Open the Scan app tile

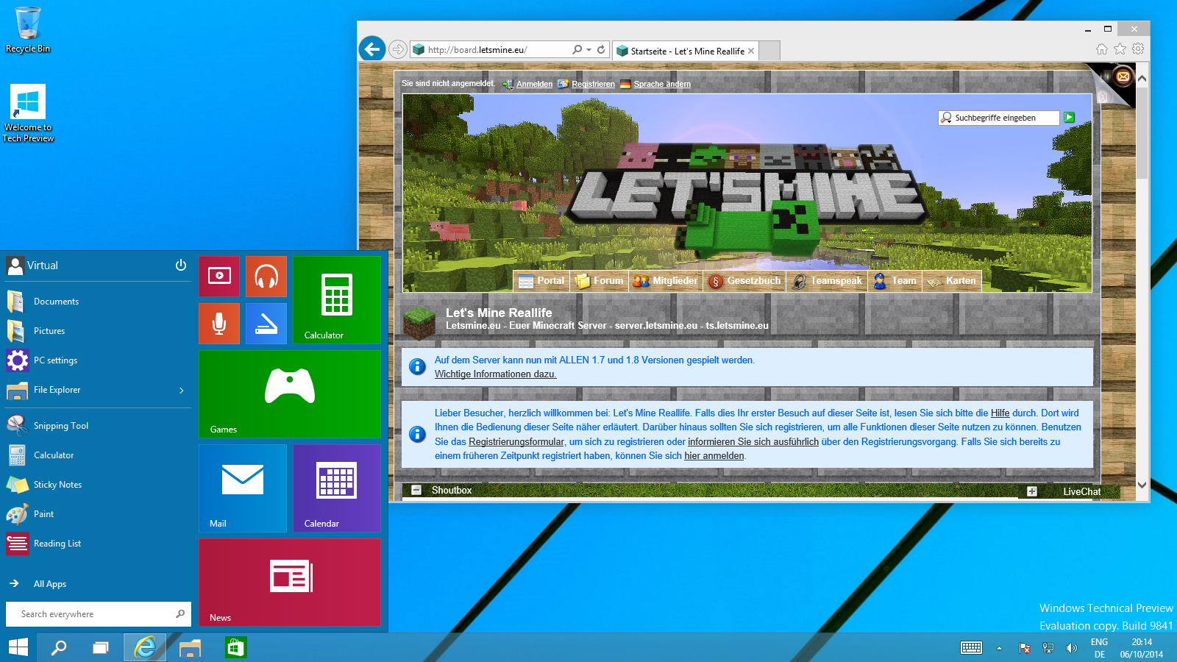pyautogui.click(x=266, y=324)
